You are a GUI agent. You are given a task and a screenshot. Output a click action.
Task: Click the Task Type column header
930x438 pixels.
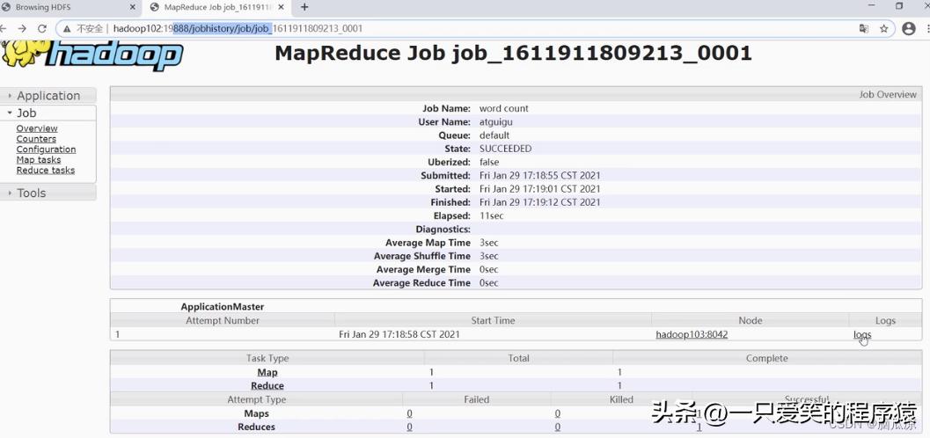267,359
